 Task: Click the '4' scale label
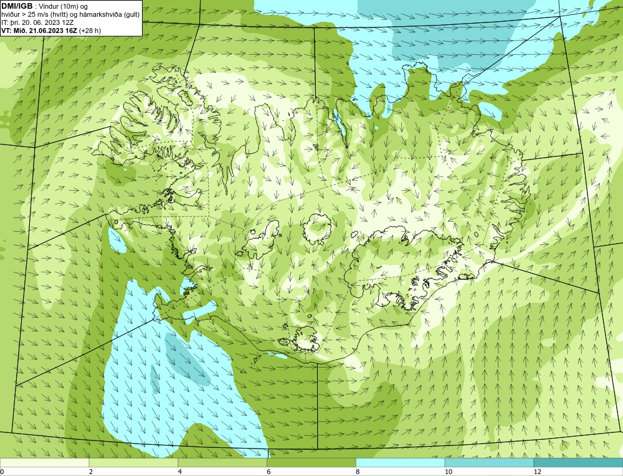point(180,472)
